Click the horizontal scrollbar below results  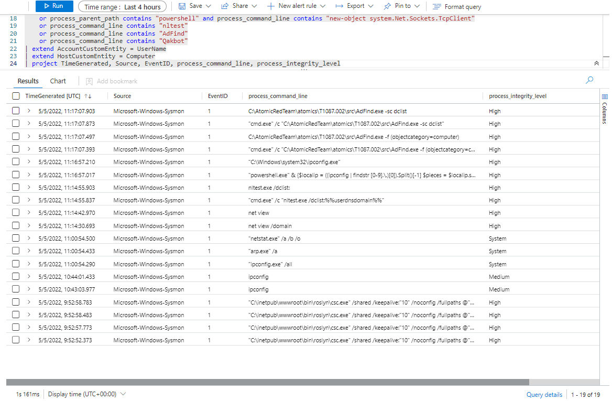[267, 382]
